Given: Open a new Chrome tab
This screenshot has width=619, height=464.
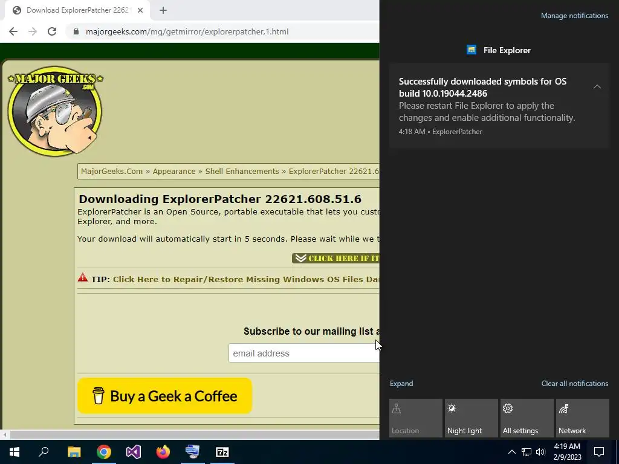Looking at the screenshot, I should [163, 11].
